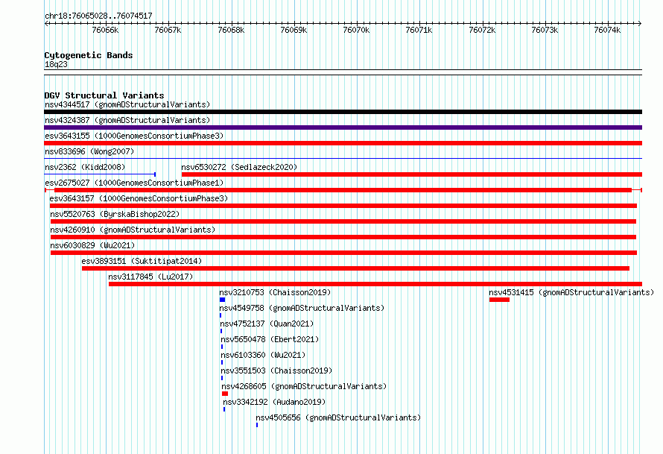Click the nsv3117845 red bar

tap(375, 284)
